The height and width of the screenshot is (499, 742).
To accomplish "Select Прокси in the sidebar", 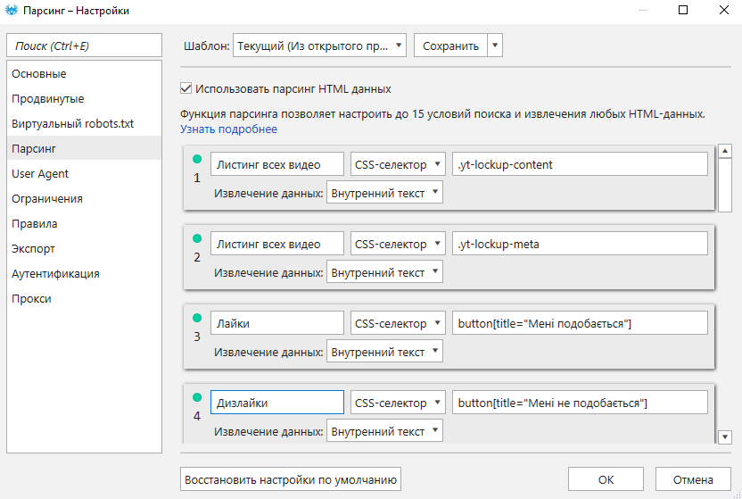I will 31,299.
